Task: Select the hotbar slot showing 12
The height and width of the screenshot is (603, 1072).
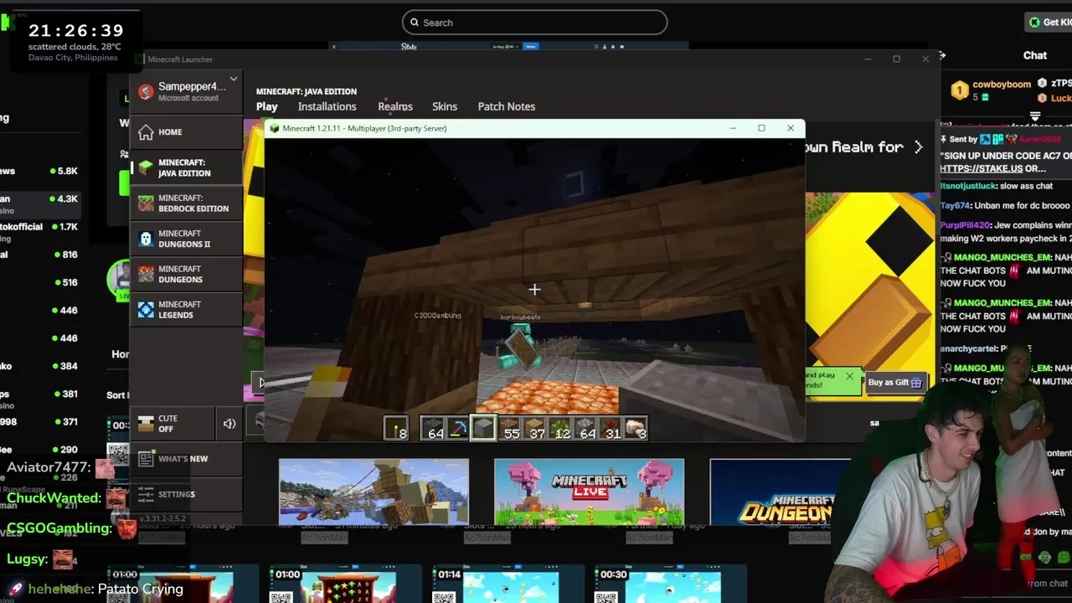Action: coord(559,428)
